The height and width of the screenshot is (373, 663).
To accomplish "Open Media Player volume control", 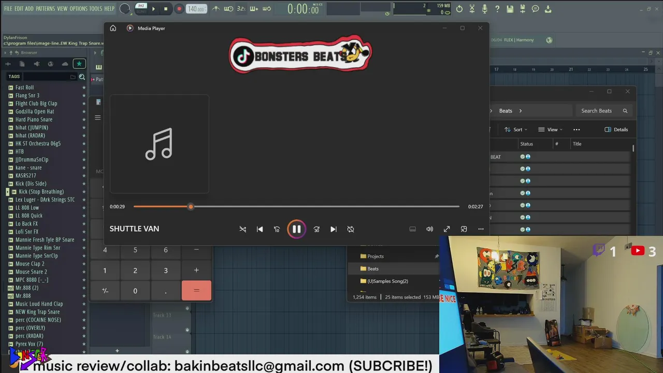I will click(429, 229).
